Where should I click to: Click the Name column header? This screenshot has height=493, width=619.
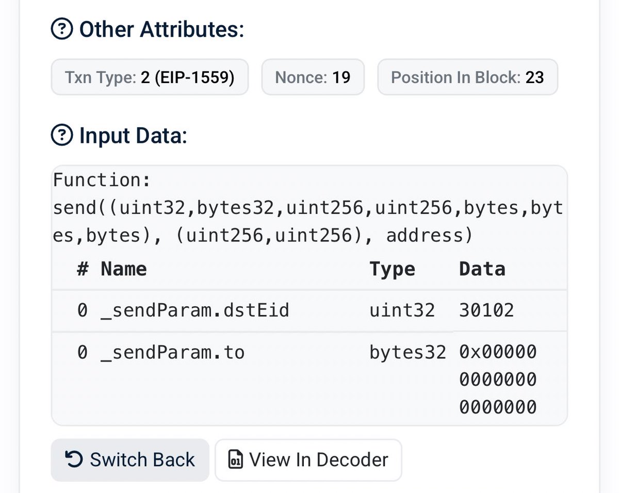click(x=124, y=269)
